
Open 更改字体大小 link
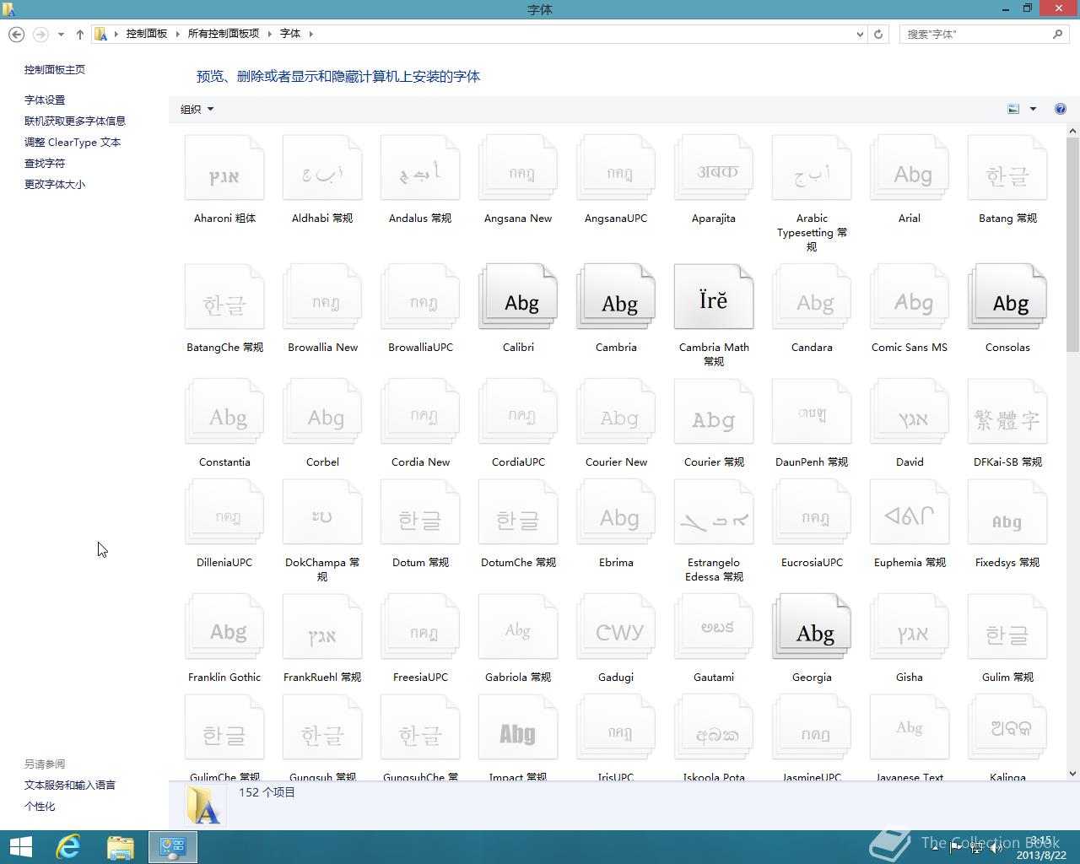(55, 184)
